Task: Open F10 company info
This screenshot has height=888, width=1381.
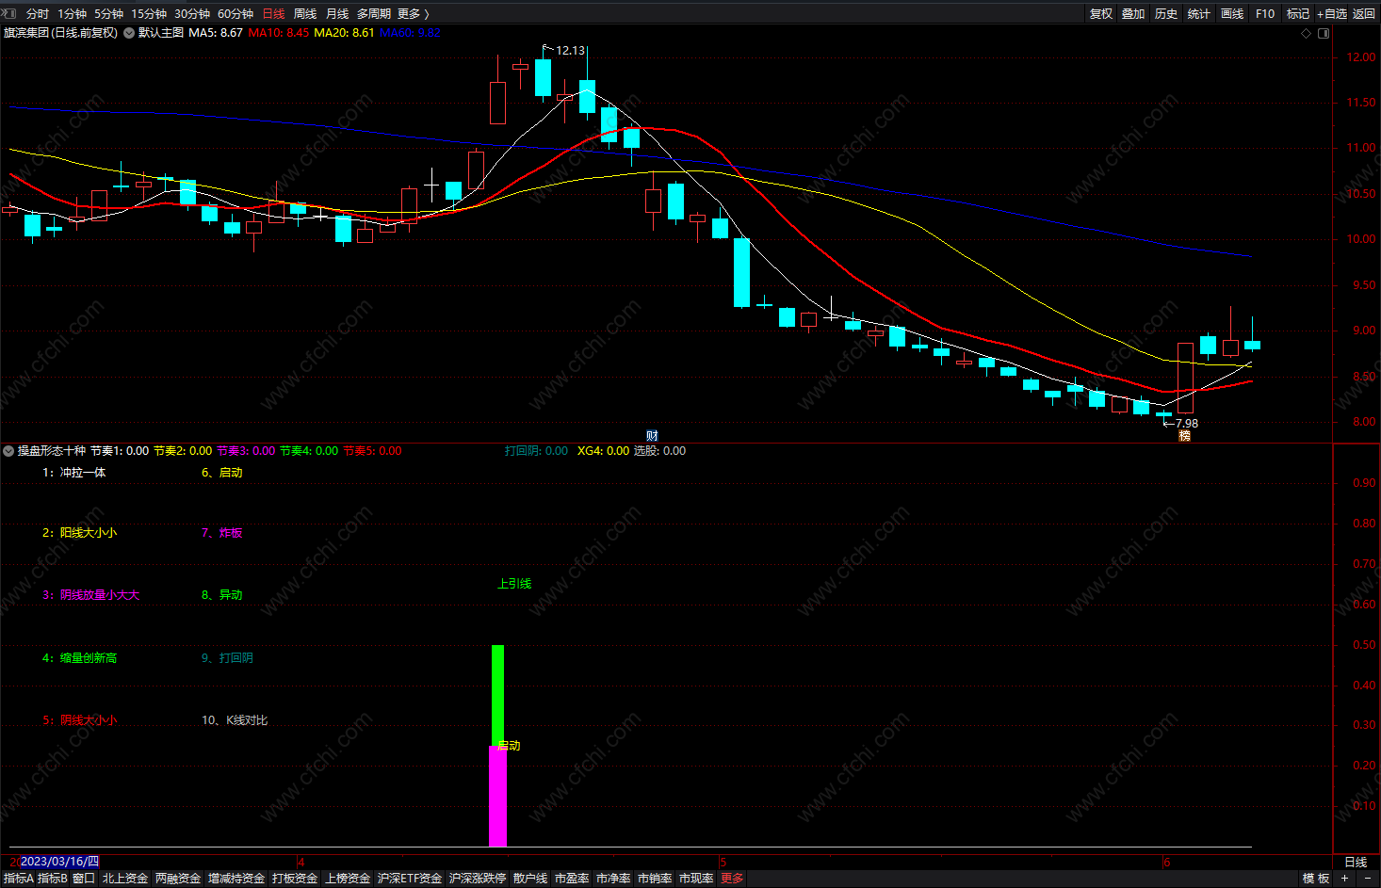Action: click(x=1265, y=13)
